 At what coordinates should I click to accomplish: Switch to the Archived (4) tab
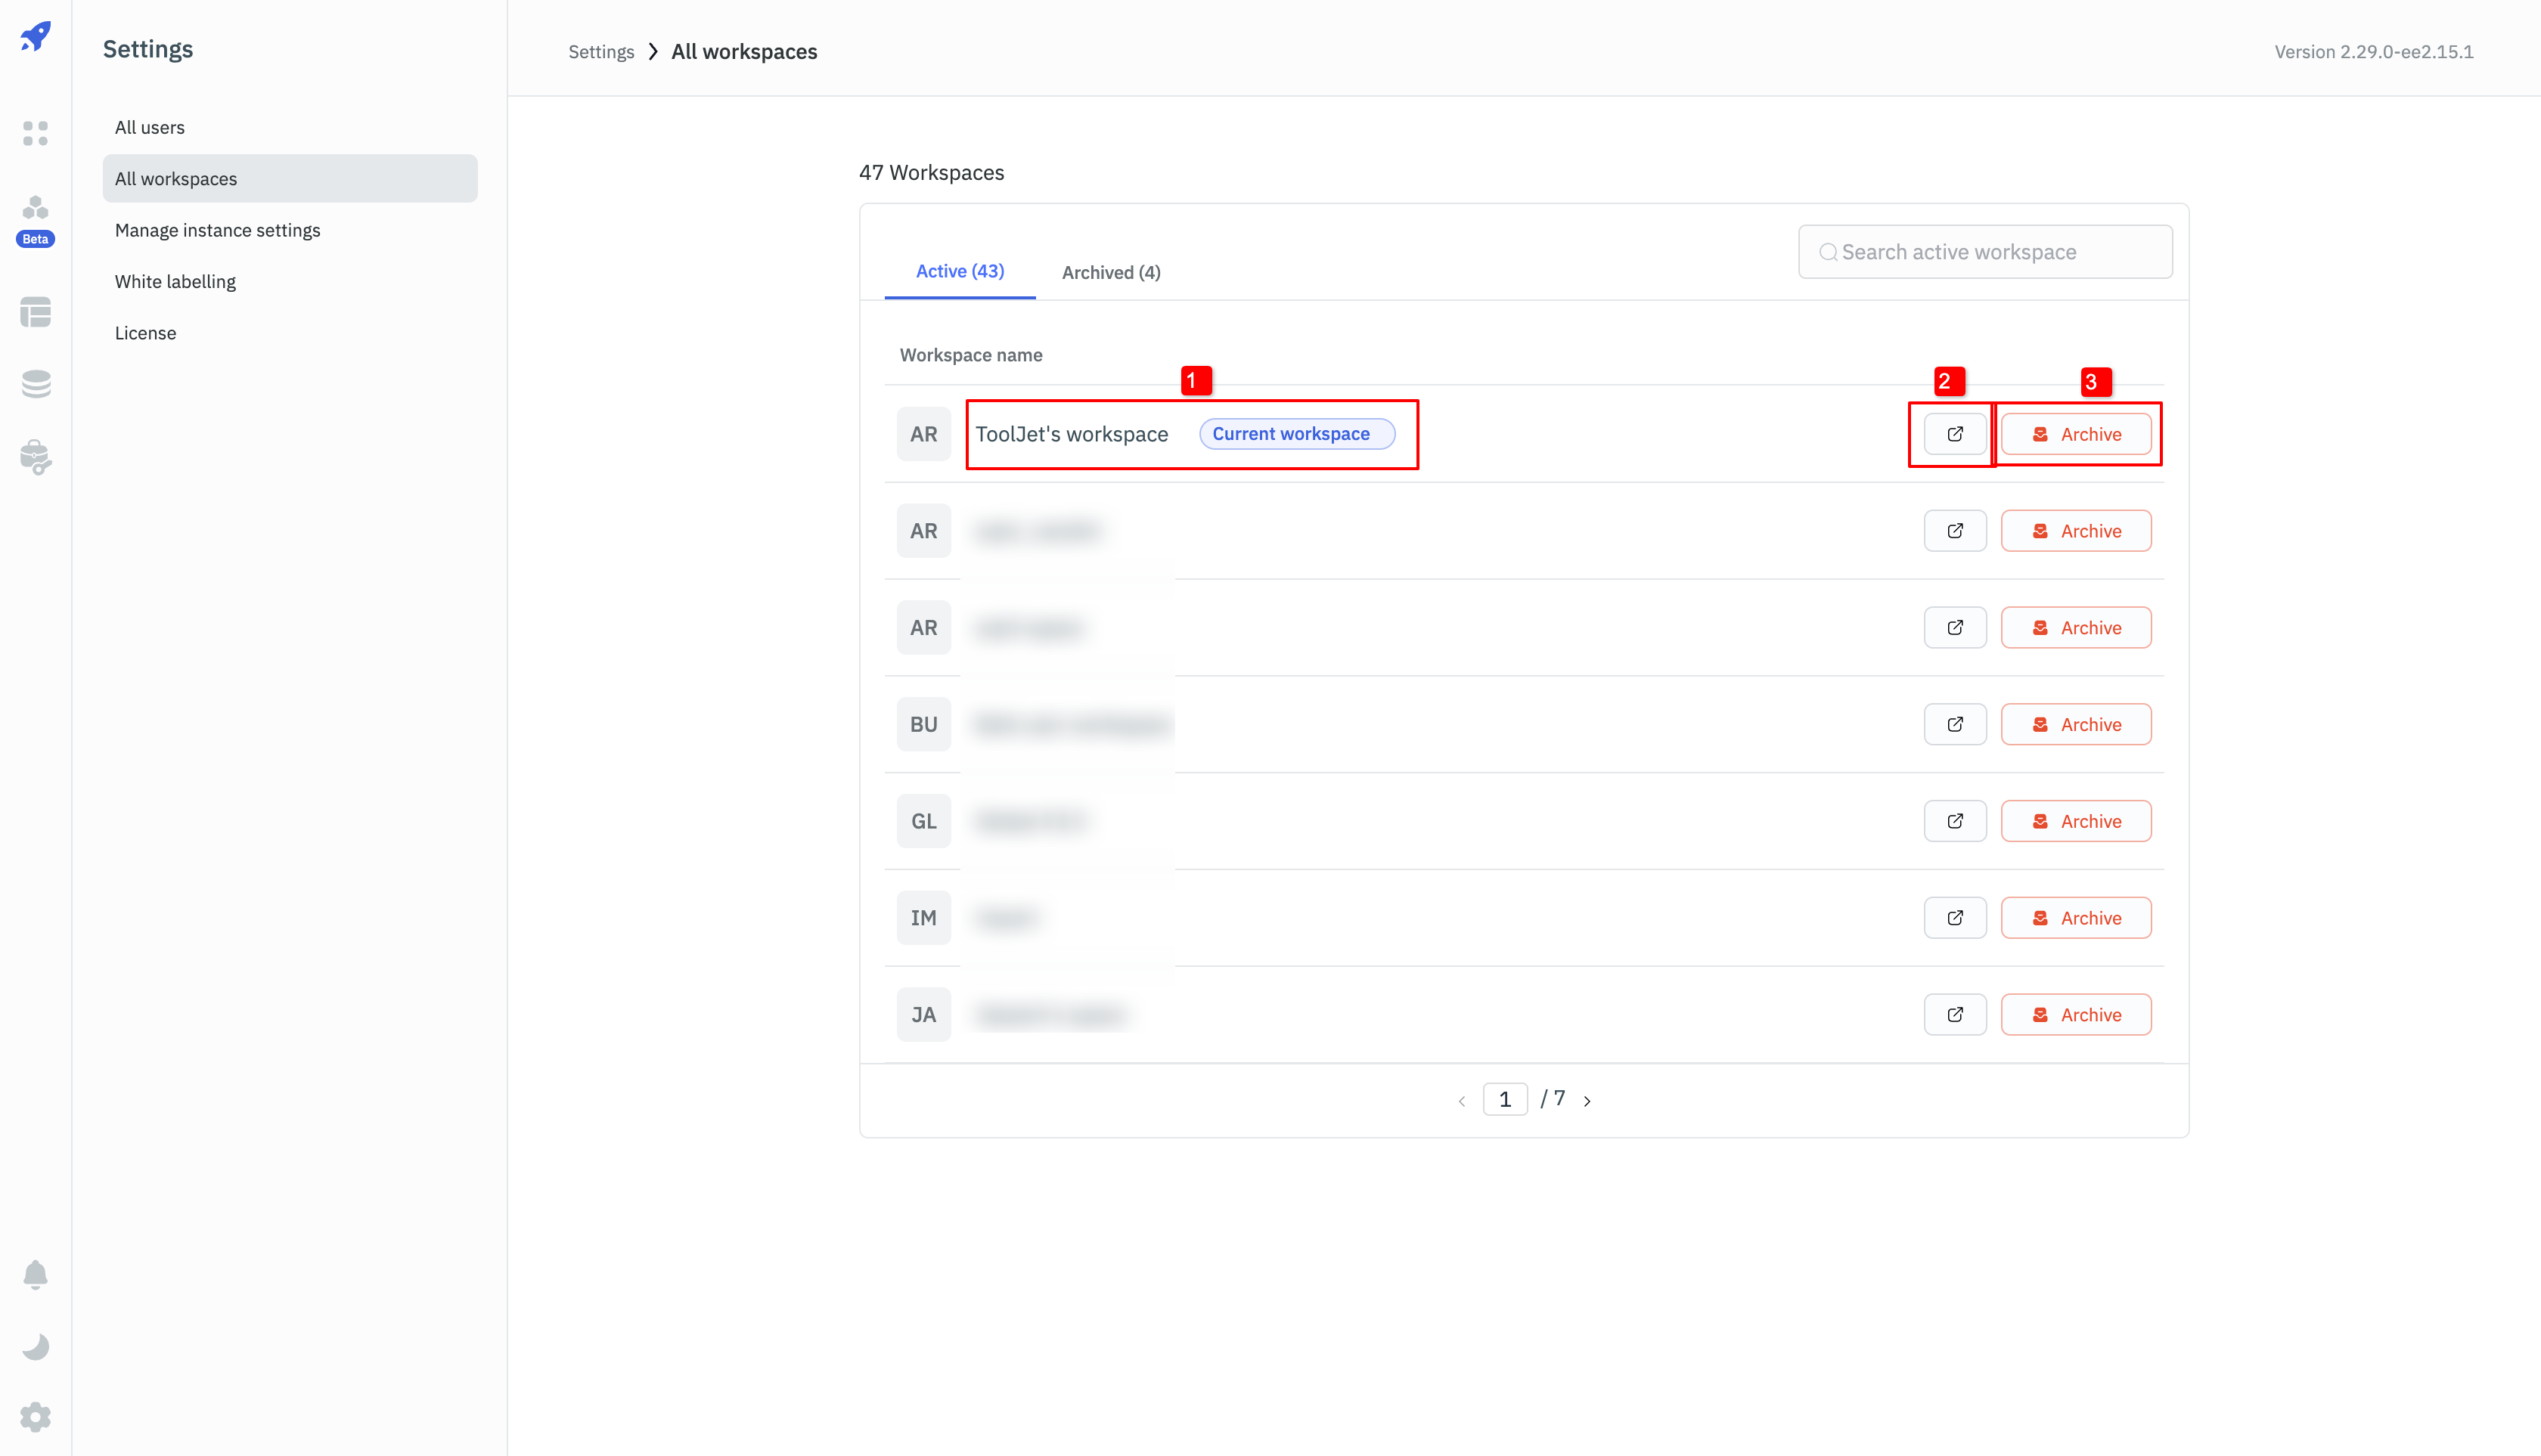tap(1110, 272)
